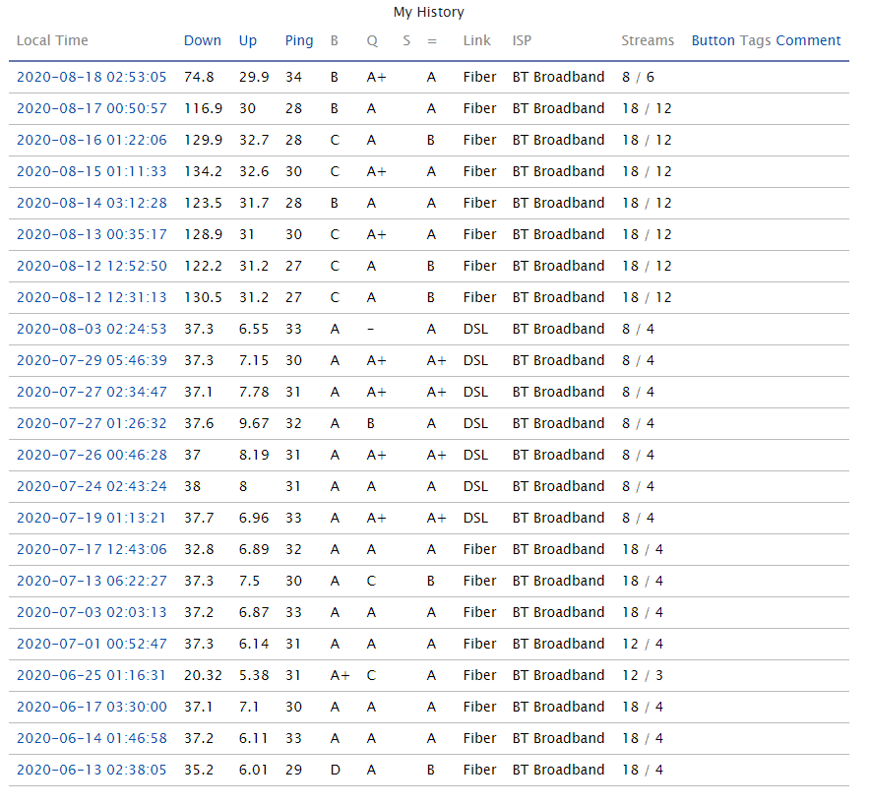Viewport: 869px width, 806px height.
Task: Open the 2020-08-17 00:50:57 test result
Action: 92,108
